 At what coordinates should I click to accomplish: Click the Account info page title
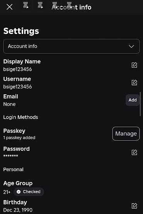click(x=71, y=7)
